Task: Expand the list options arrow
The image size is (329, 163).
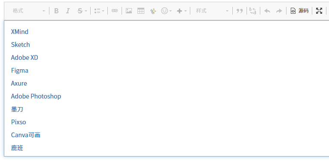Action: click(103, 11)
